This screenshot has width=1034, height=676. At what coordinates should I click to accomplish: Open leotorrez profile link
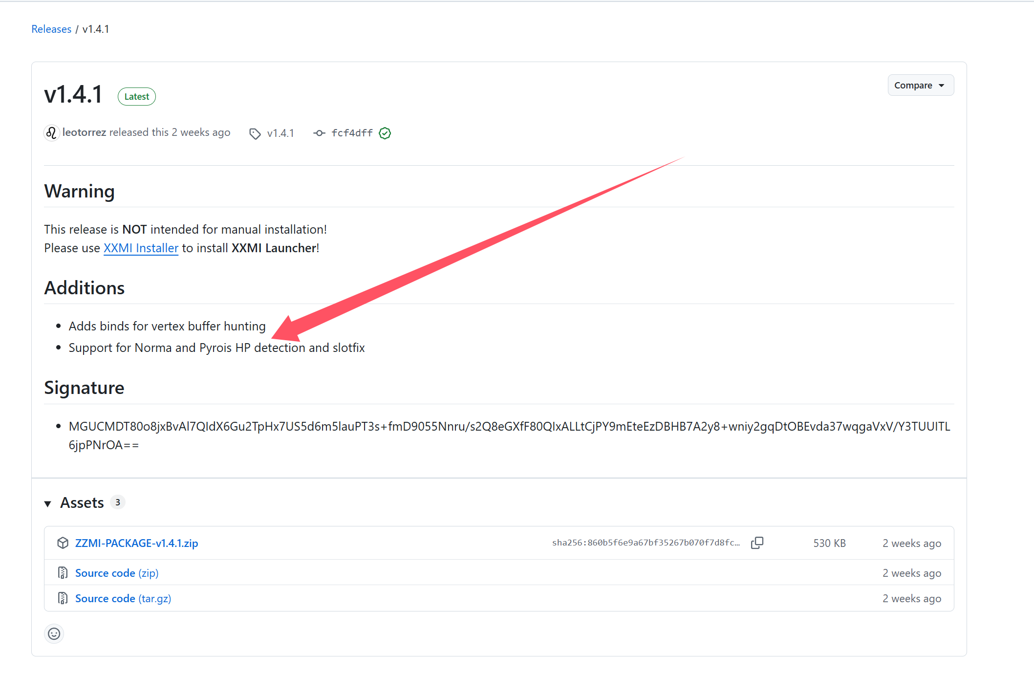coord(84,132)
